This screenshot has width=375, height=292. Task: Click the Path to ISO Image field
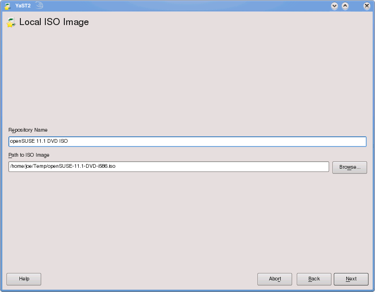pos(169,166)
